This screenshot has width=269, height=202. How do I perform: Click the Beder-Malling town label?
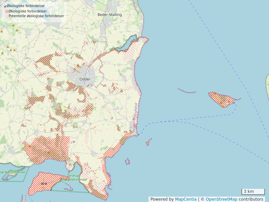coord(110,15)
